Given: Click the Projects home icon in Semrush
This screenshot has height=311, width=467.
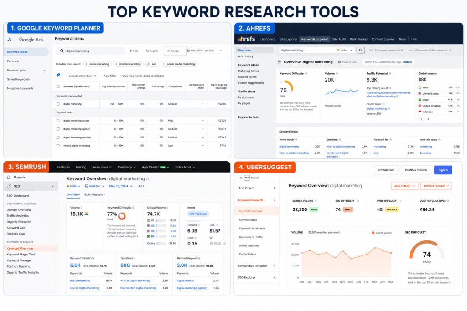Looking at the screenshot, I should pos(9,177).
